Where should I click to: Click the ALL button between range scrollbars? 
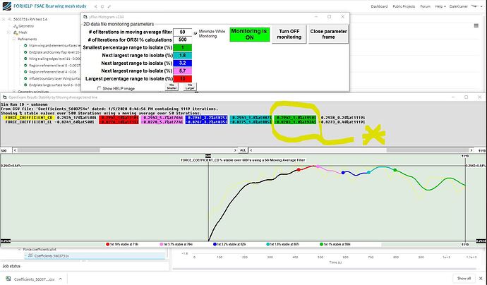coord(243,150)
